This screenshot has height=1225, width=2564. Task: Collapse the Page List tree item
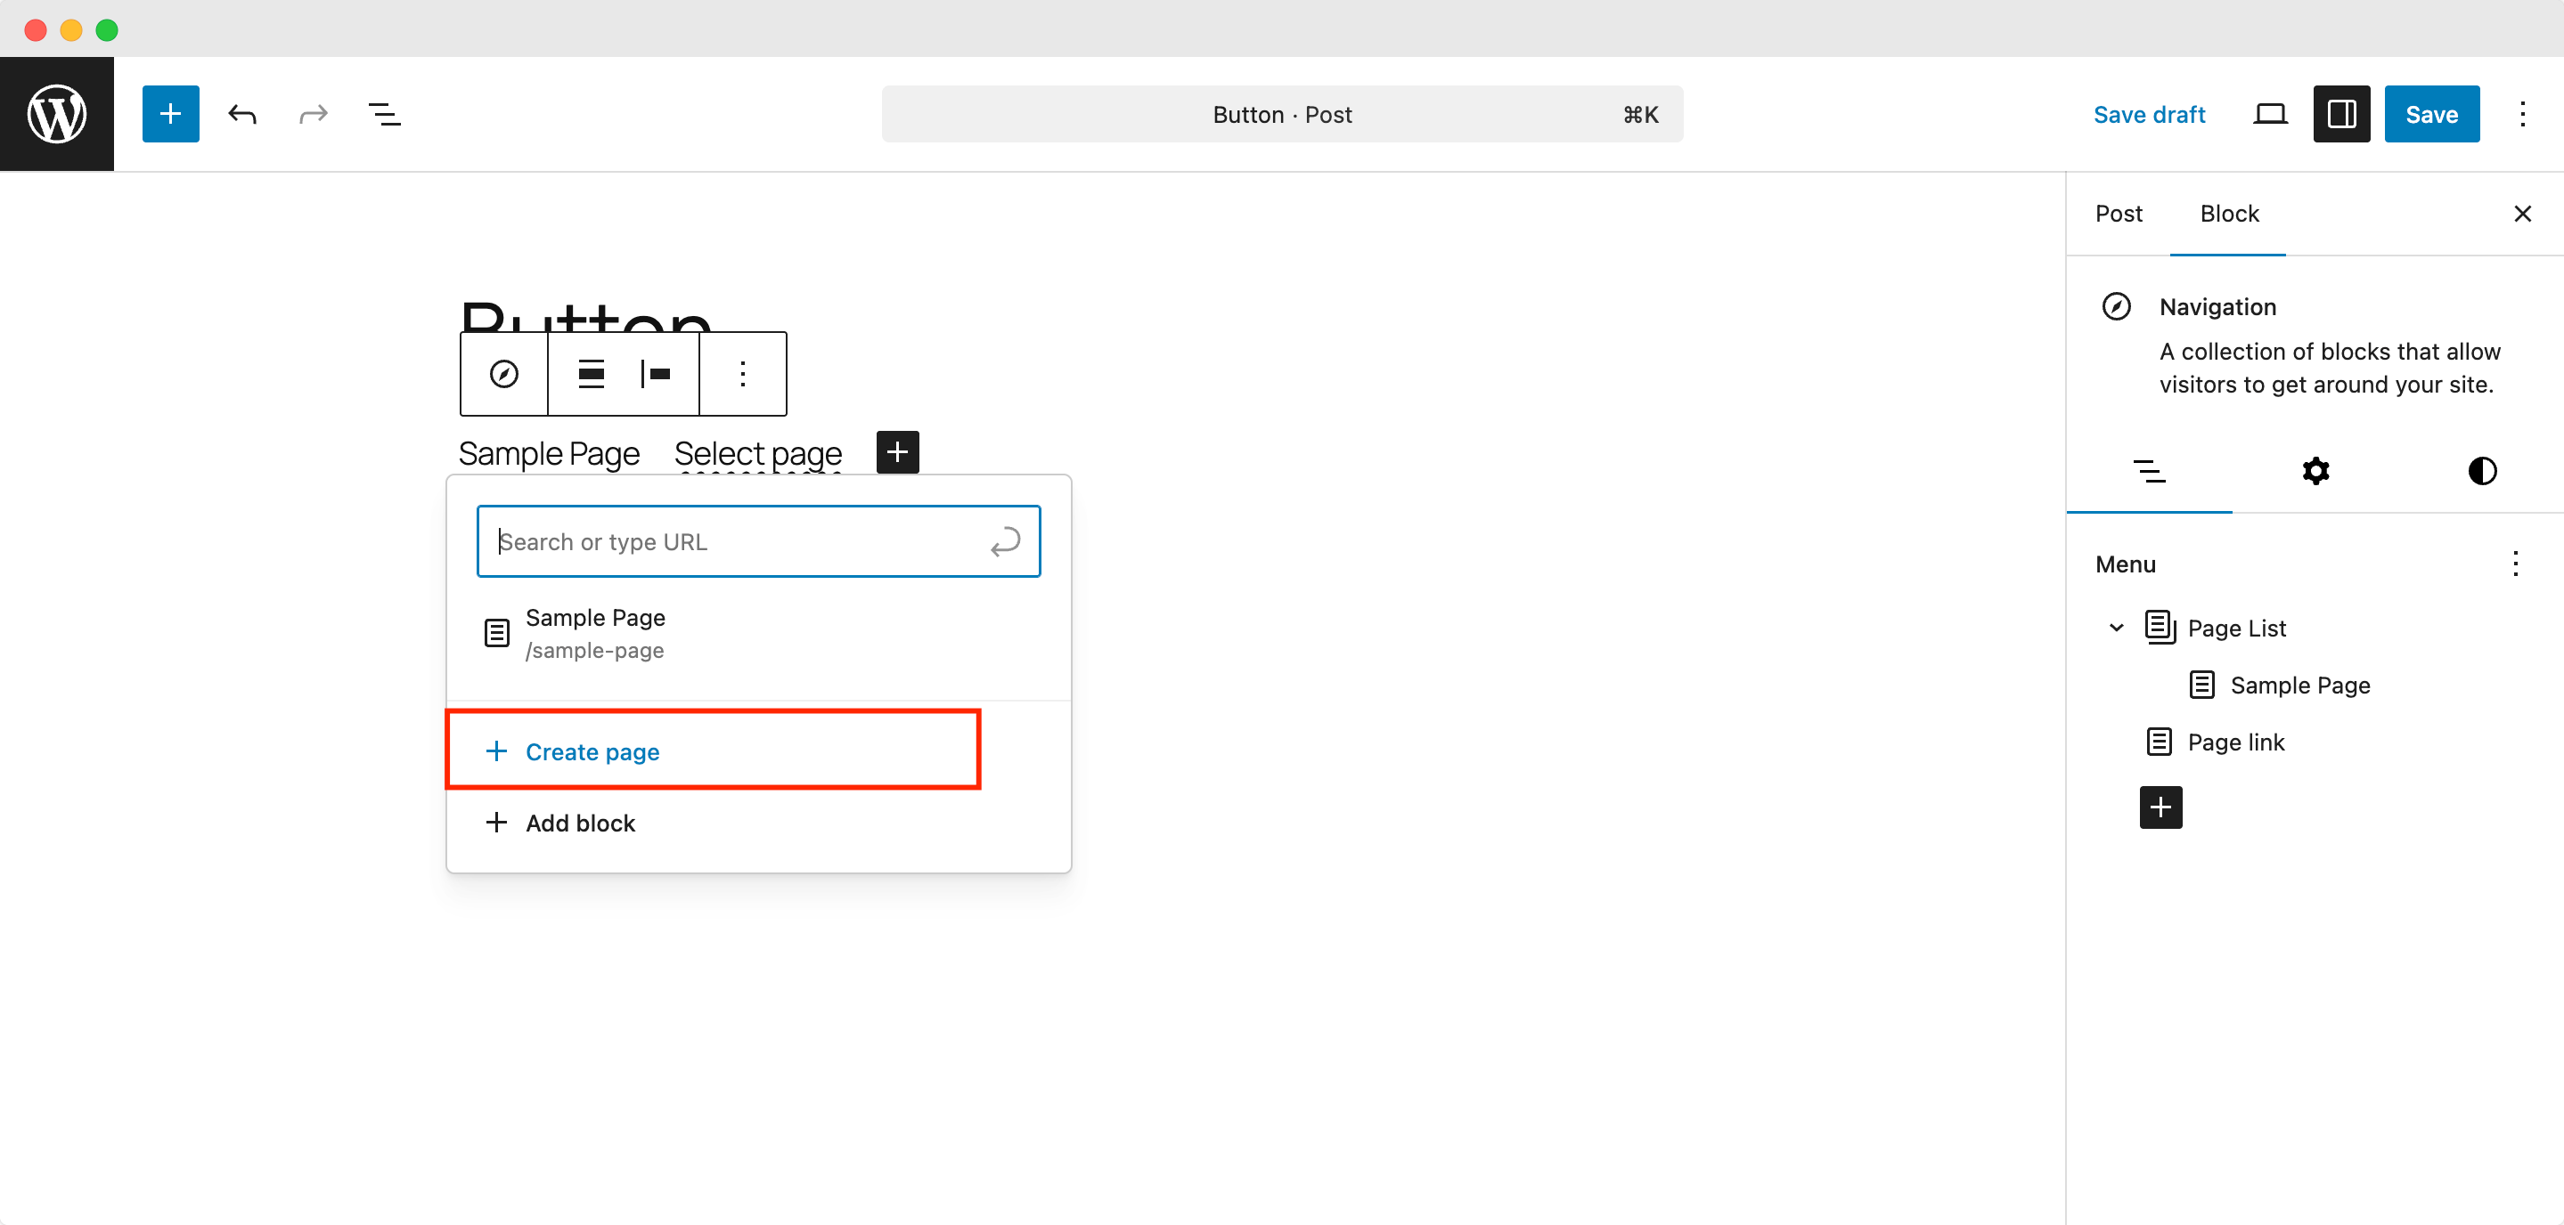tap(2116, 628)
